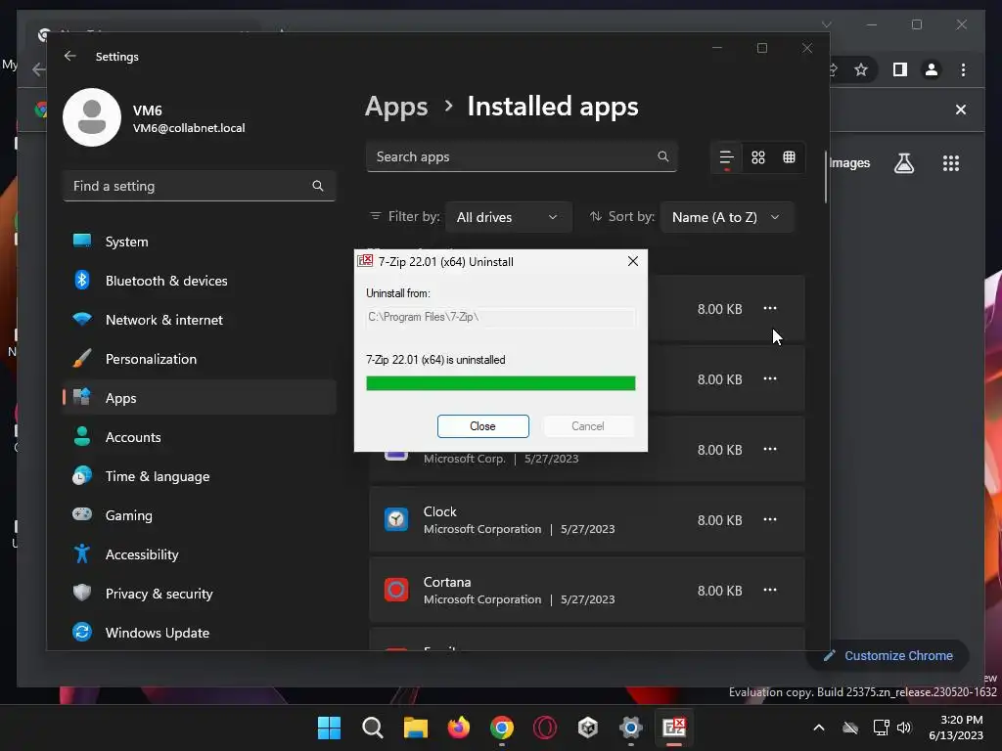Click the Cortana app icon

tap(396, 590)
